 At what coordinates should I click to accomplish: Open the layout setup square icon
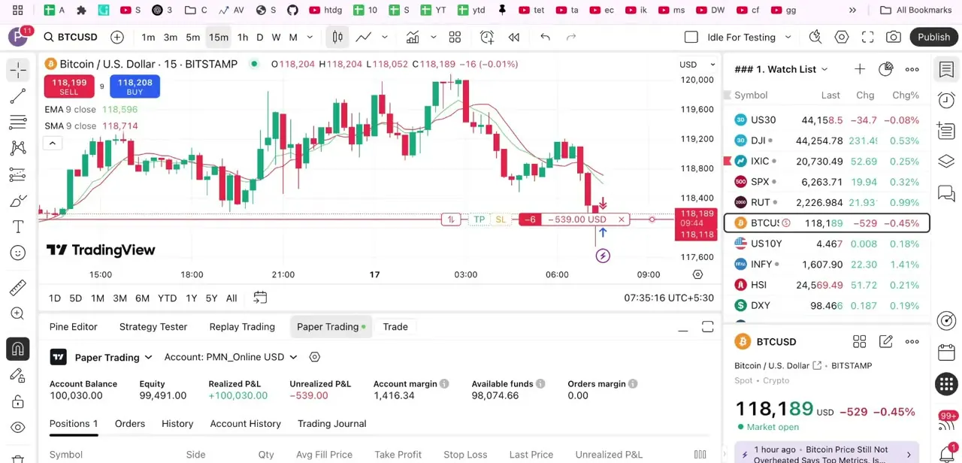(691, 37)
